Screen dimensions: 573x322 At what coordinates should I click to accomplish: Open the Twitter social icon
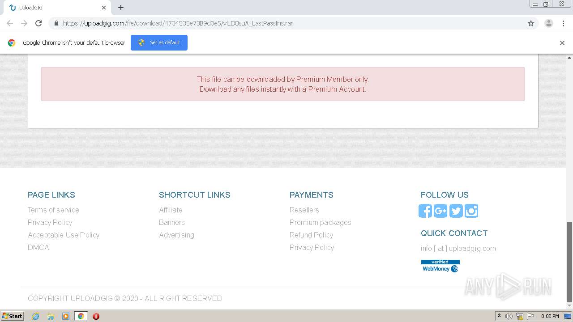point(456,211)
